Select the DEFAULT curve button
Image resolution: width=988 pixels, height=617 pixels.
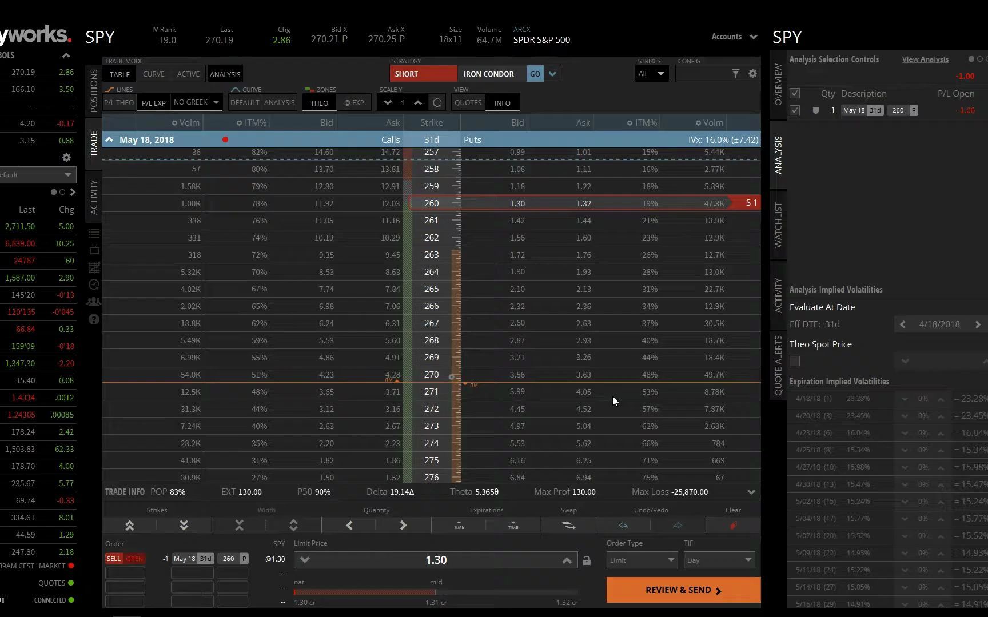(x=245, y=103)
